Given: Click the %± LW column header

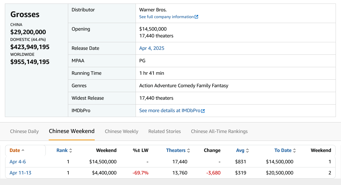Looking at the screenshot, I should tap(141, 150).
